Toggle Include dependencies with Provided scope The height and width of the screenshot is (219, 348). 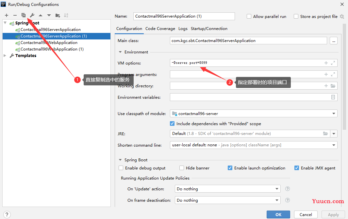172,124
